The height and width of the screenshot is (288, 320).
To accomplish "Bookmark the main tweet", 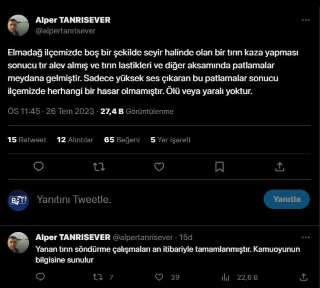I will coord(219,167).
